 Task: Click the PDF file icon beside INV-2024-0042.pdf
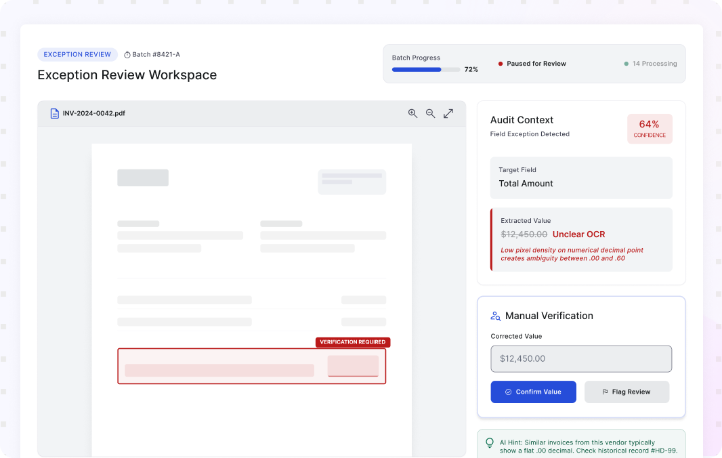54,113
